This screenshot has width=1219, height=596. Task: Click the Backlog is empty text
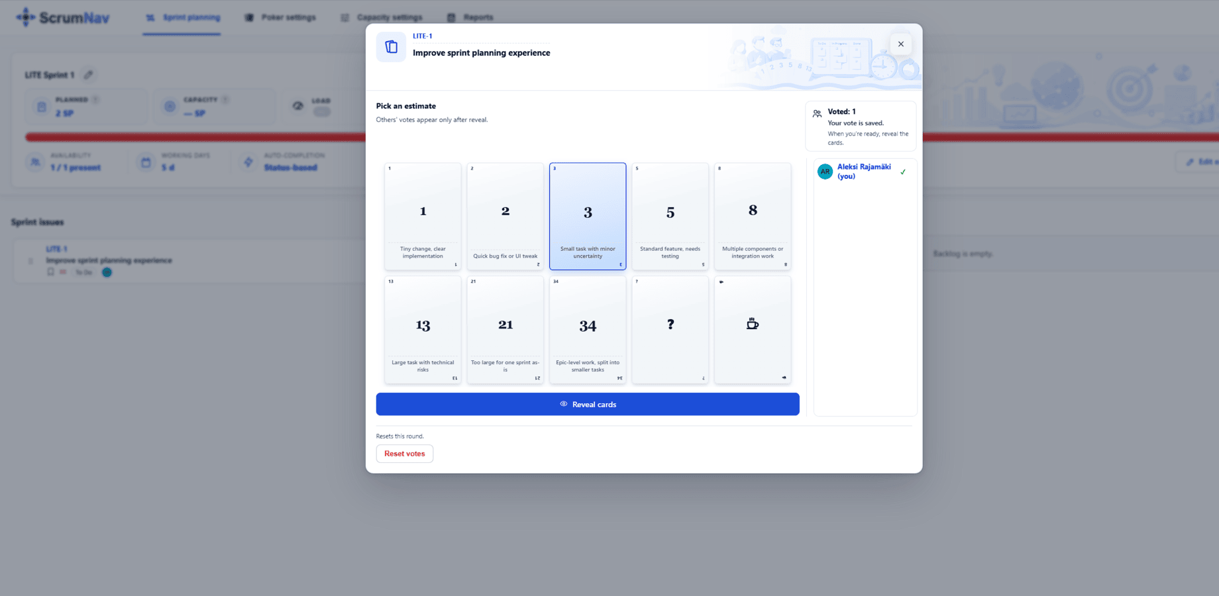[x=963, y=254]
